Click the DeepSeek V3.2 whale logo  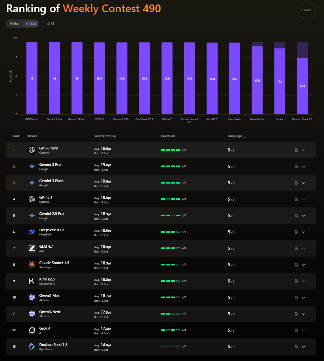point(32,232)
